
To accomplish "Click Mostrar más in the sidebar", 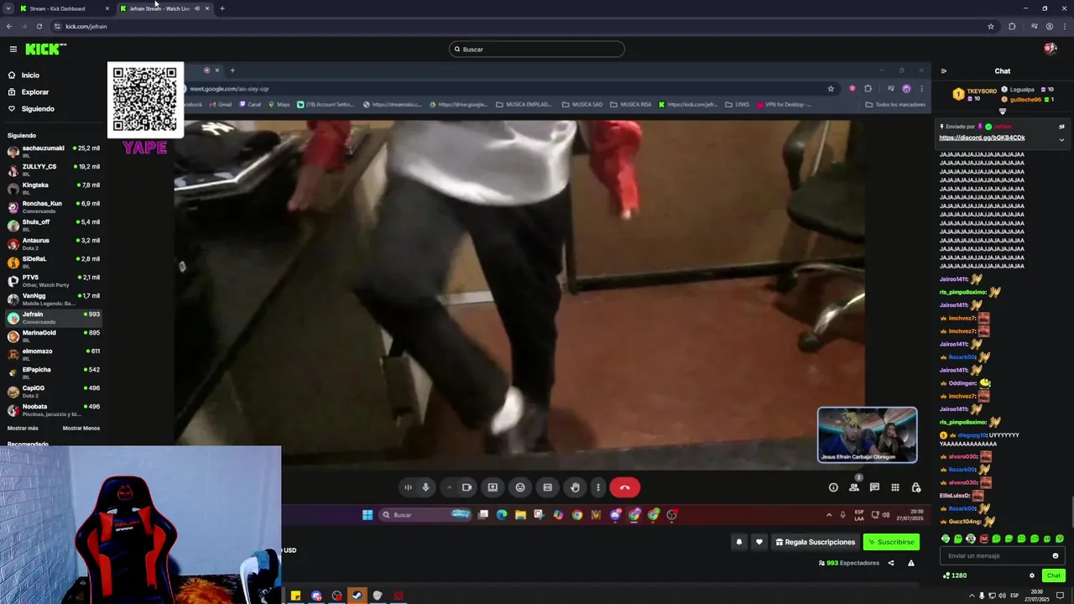I will [23, 428].
